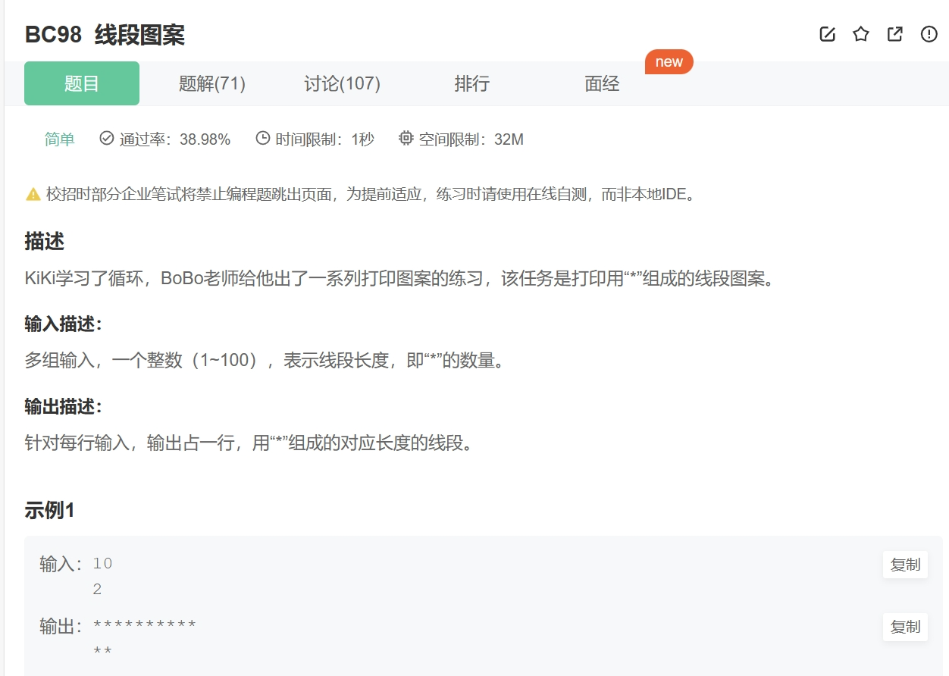This screenshot has width=949, height=676.
Task: Select the active 题目 tab
Action: tap(81, 83)
